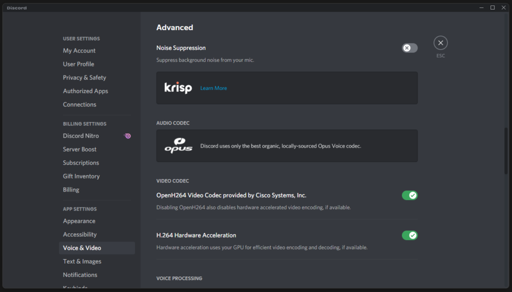This screenshot has width=512, height=292.
Task: Turn off H.264 Hardware Acceleration
Action: click(409, 235)
